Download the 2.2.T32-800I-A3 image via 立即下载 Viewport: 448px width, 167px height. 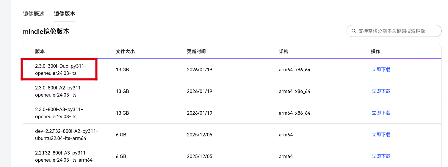point(381,156)
